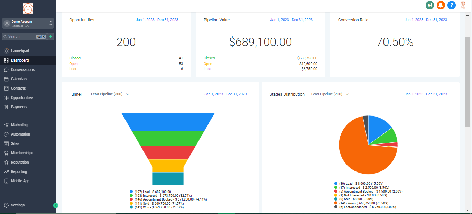Open the user profile avatar
The width and height of the screenshot is (472, 214).
click(463, 5)
